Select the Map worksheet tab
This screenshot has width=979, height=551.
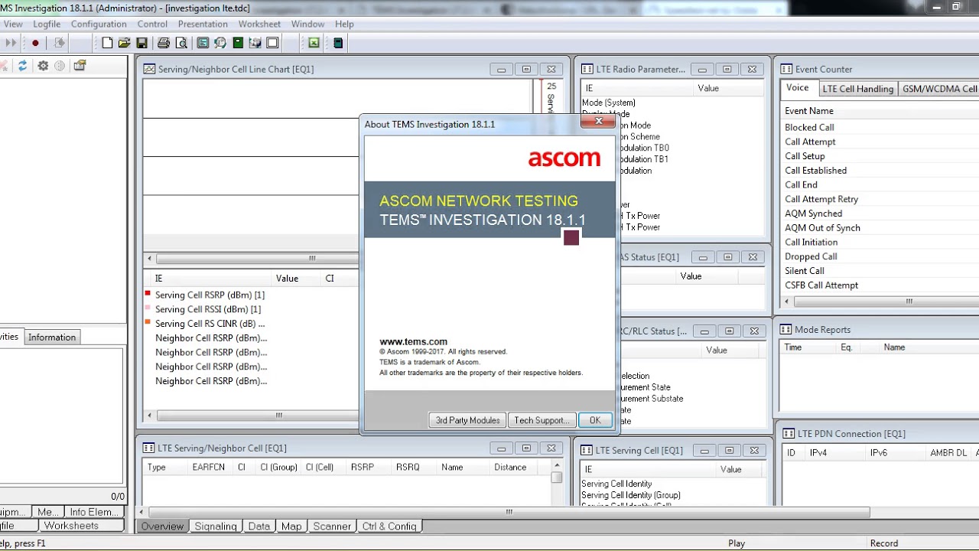(x=291, y=526)
